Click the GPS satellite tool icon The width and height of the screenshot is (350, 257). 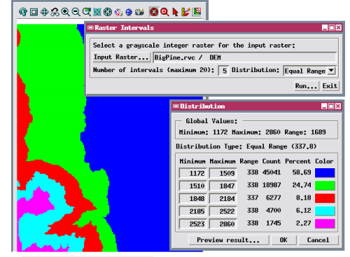click(x=118, y=12)
